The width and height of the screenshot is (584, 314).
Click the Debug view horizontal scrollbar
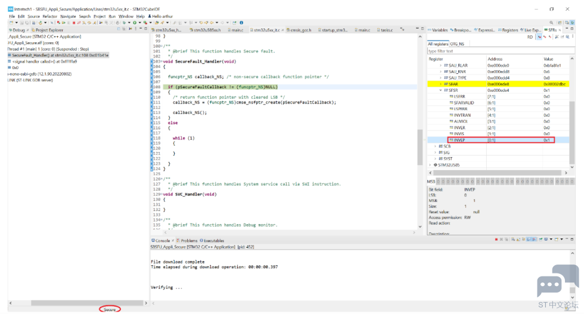tap(87, 303)
